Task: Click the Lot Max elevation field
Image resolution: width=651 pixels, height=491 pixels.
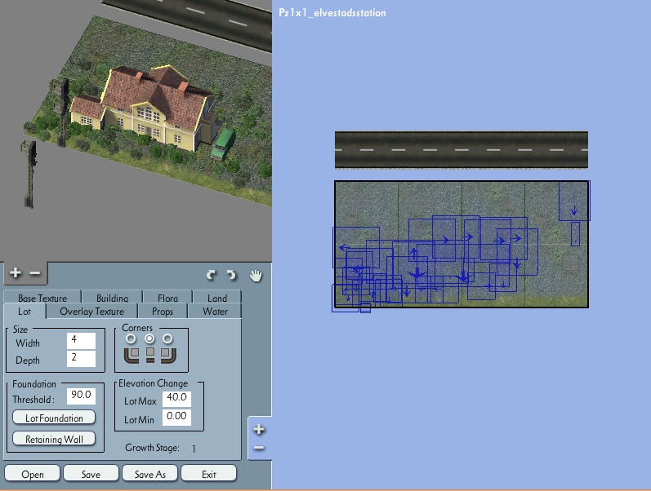Action: [176, 399]
